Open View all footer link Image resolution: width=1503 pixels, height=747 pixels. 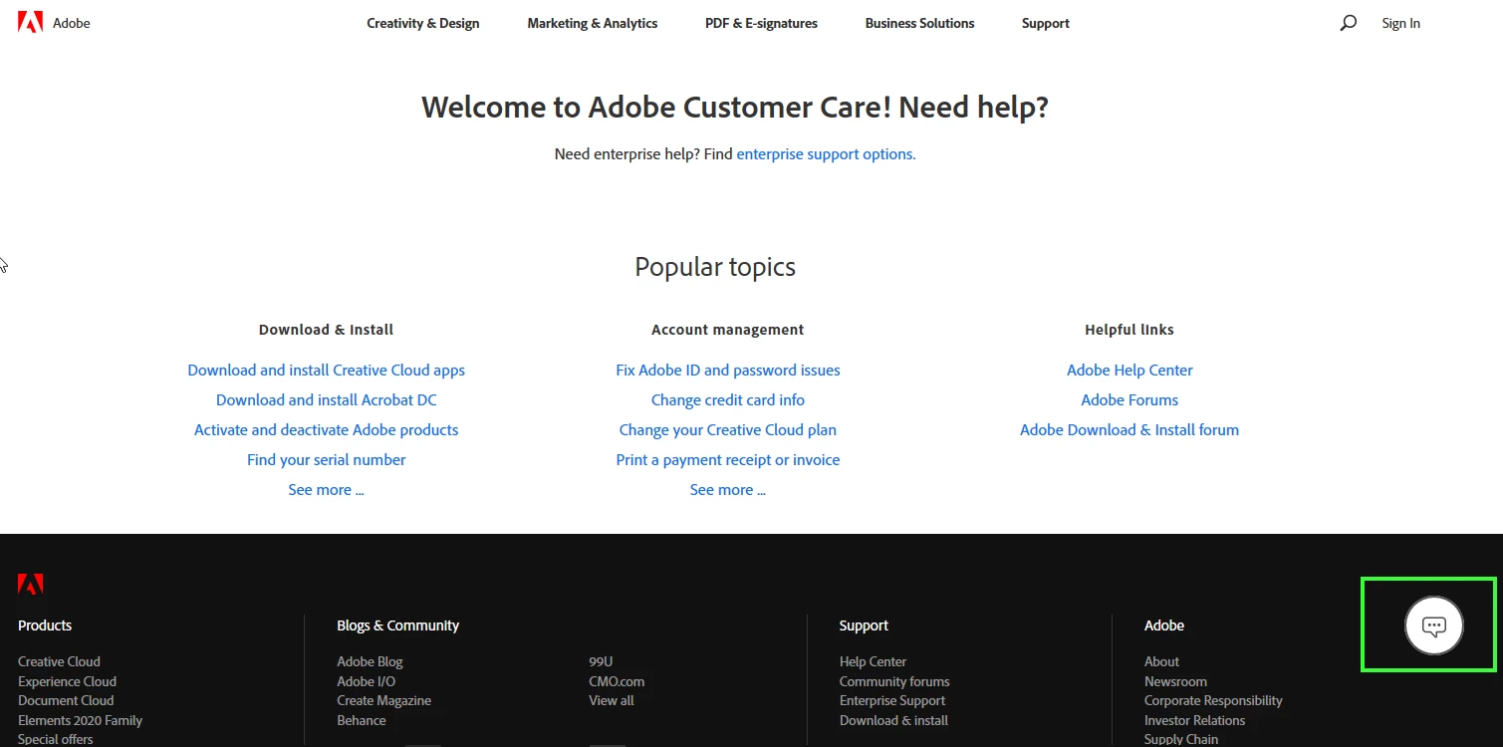(x=612, y=700)
